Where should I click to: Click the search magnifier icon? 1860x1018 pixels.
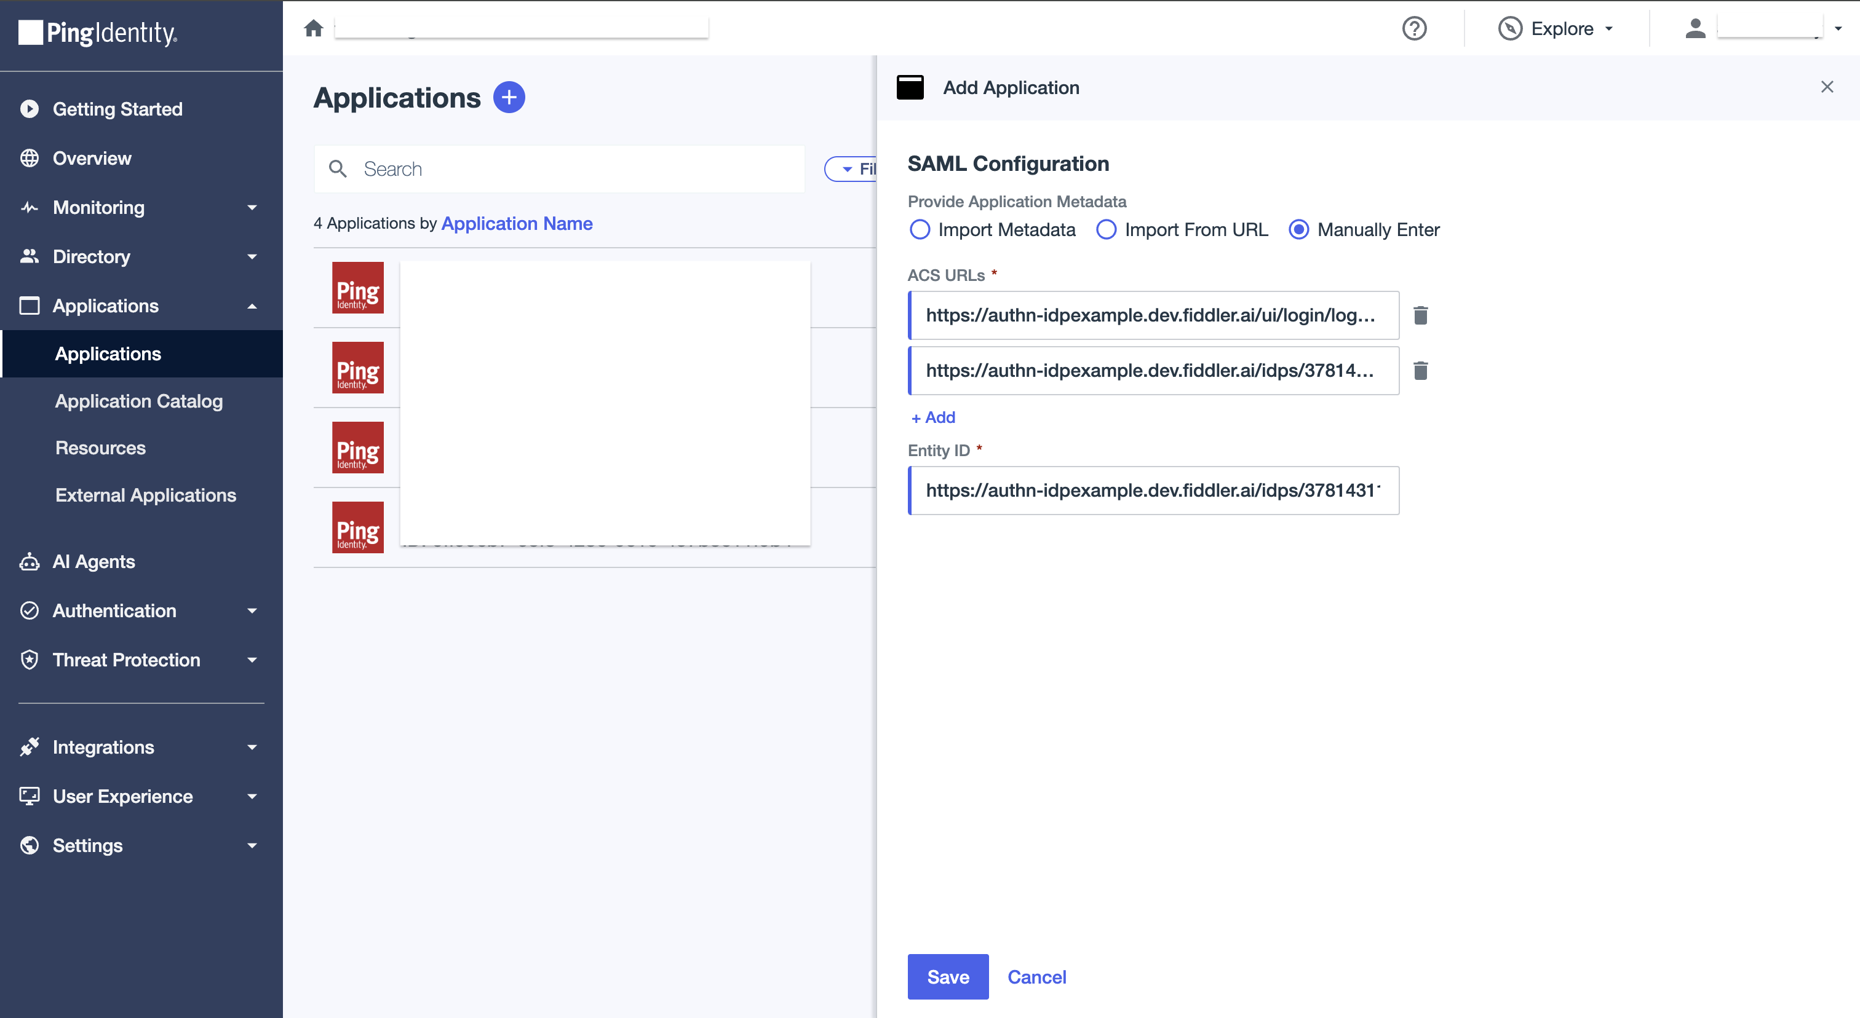click(x=338, y=169)
